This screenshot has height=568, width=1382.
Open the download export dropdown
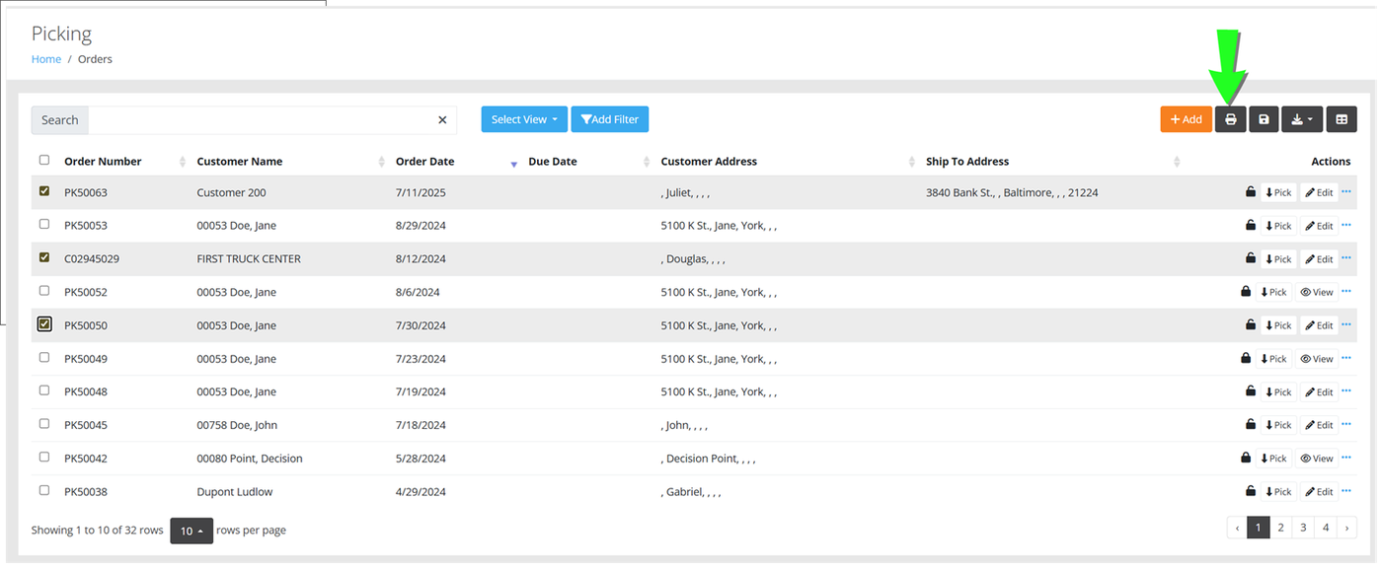[x=1302, y=119]
